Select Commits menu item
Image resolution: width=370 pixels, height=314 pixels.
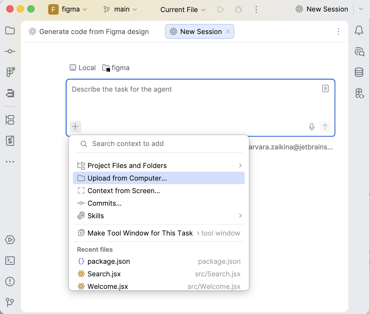click(159, 203)
